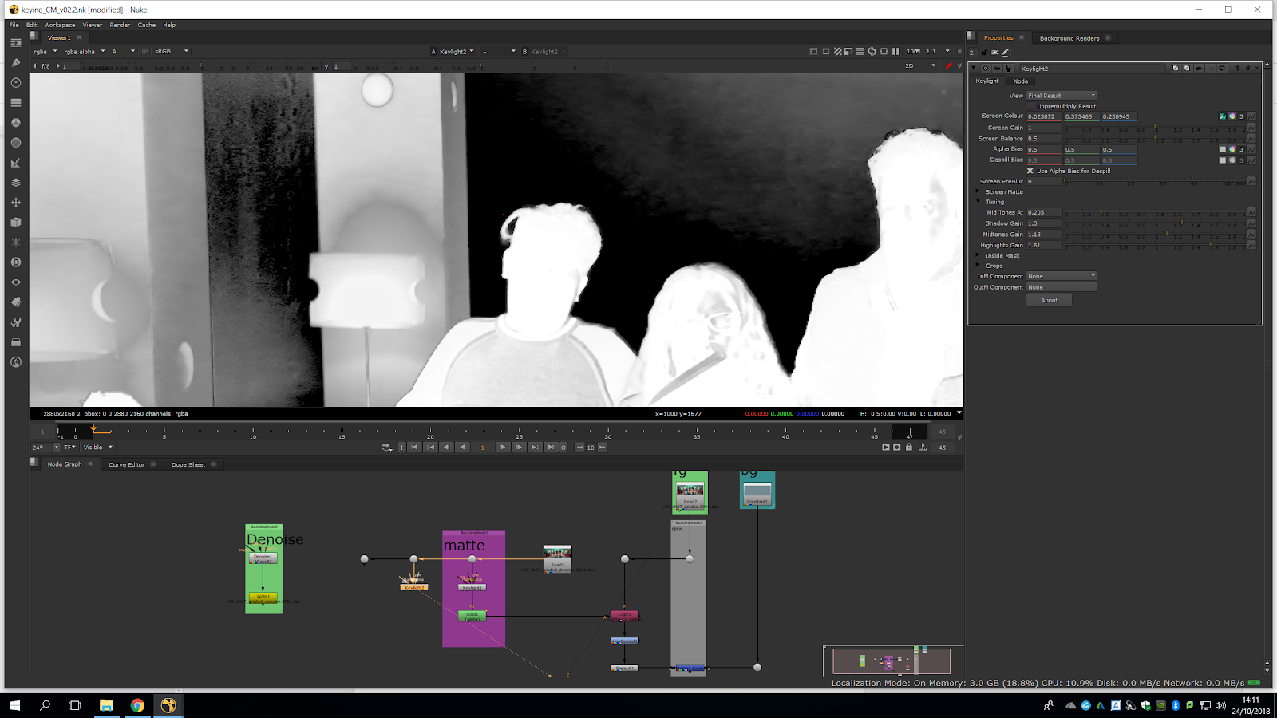Open the View Final Result dropdown

tap(1062, 96)
